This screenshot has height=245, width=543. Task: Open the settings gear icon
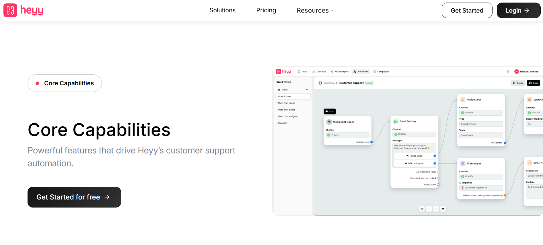(x=508, y=72)
